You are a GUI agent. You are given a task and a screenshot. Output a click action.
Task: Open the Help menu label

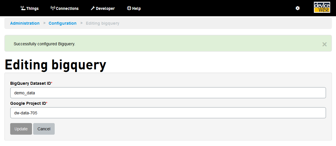click(136, 8)
